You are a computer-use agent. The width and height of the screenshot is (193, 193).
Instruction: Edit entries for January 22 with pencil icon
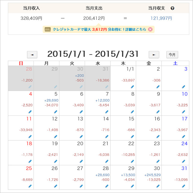[132, 161]
